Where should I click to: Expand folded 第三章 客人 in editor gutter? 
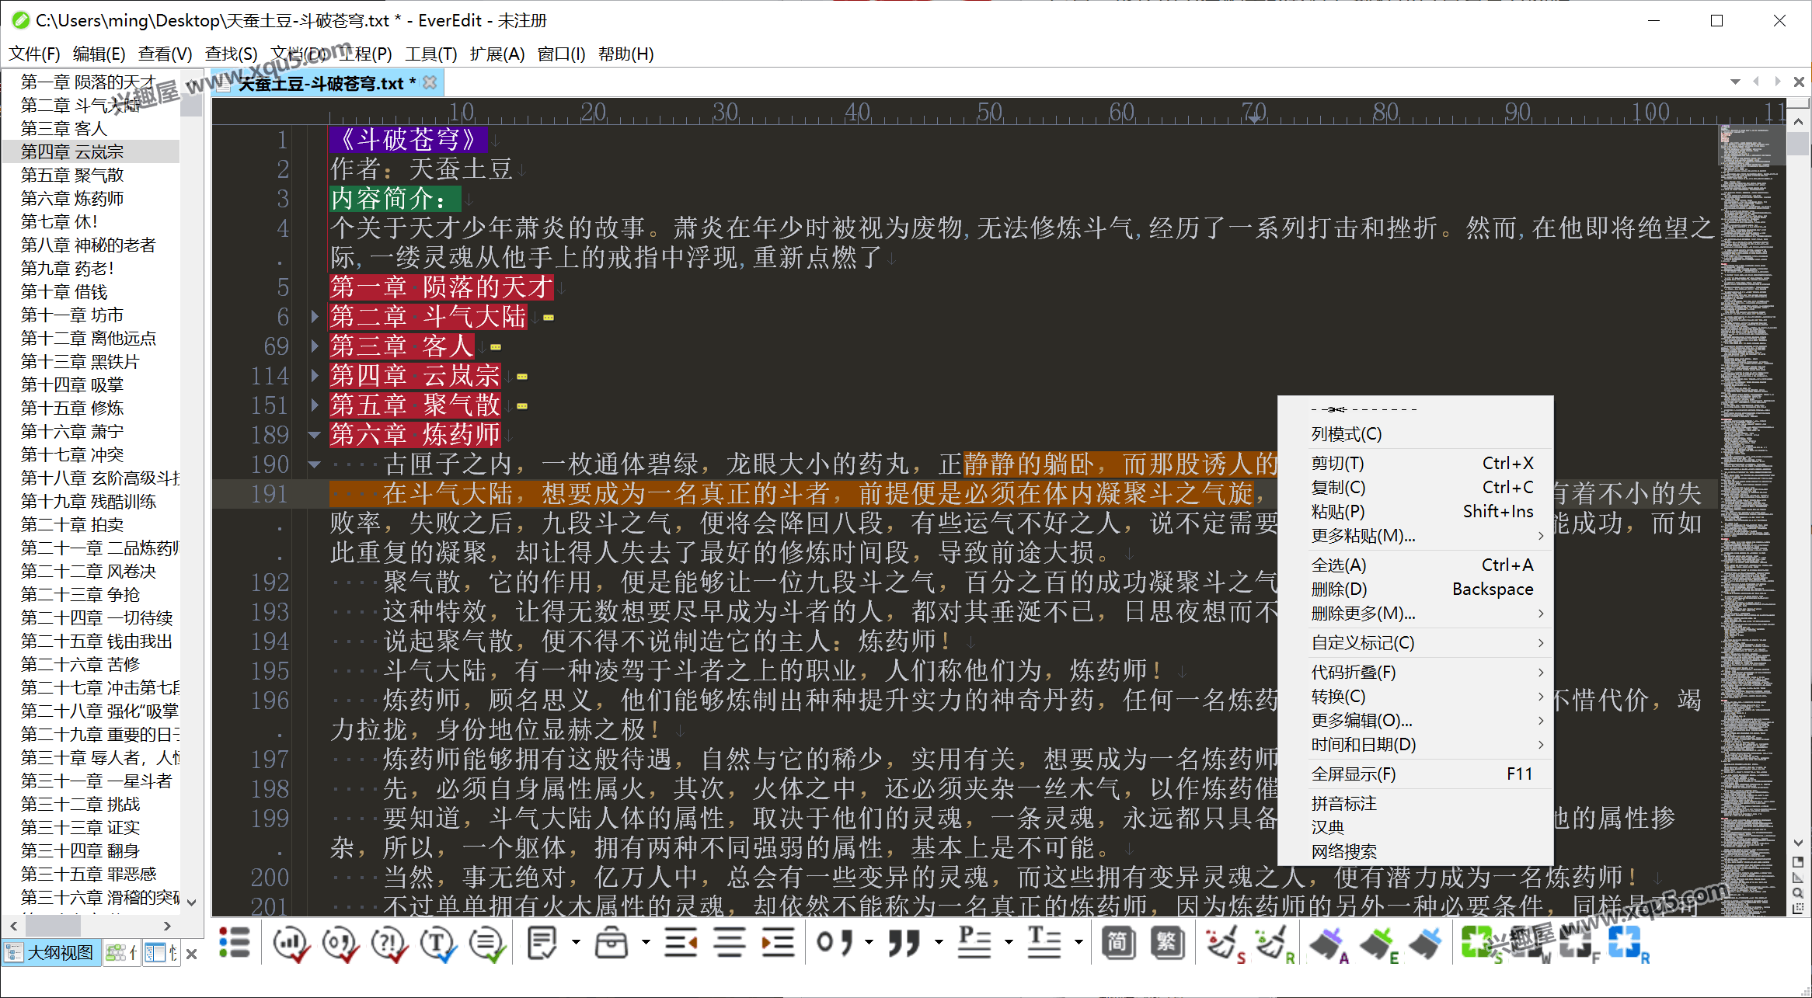click(x=315, y=346)
